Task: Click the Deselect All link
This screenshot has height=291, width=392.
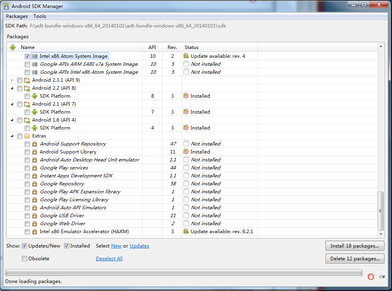Action: [x=109, y=259]
